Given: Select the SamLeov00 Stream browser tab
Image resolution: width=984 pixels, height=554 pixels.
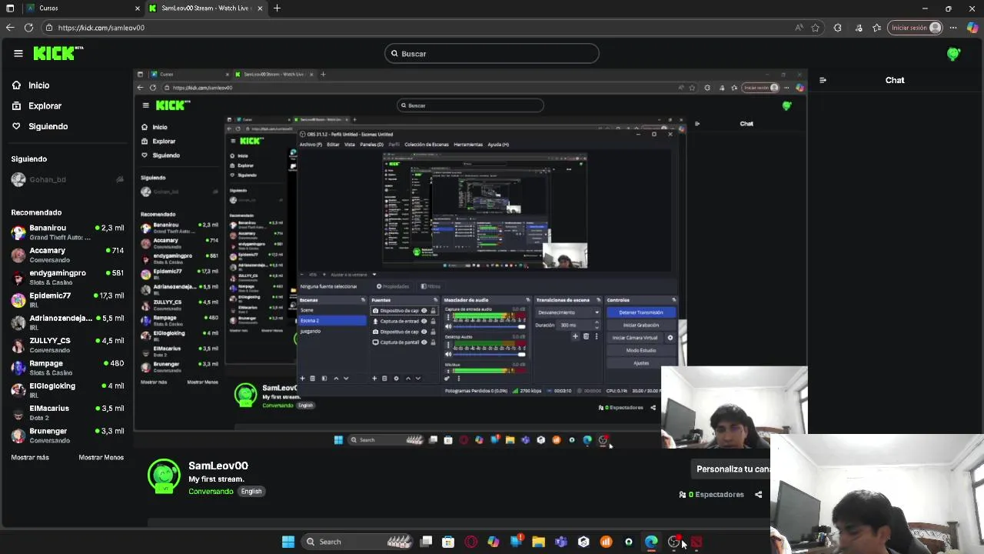Looking at the screenshot, I should click(x=205, y=8).
